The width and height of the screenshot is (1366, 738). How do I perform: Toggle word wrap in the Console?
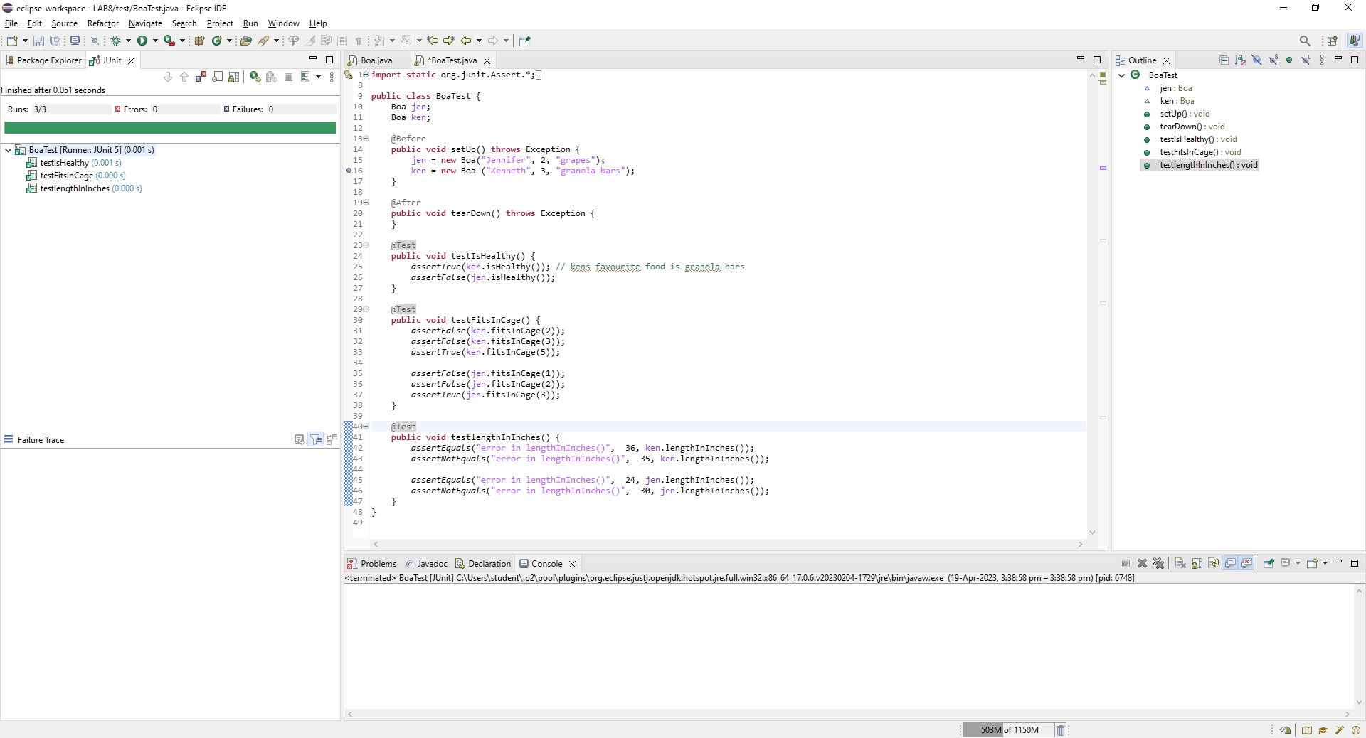click(x=1212, y=563)
